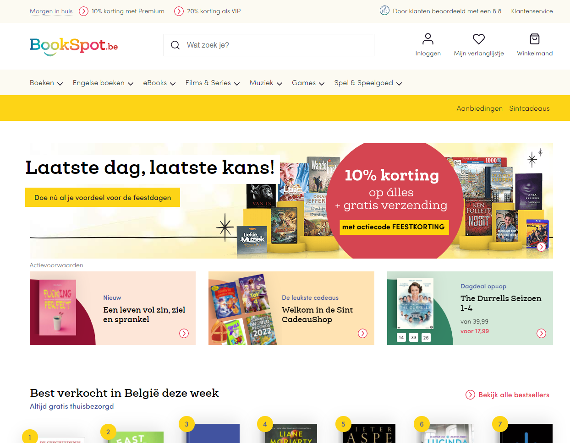Screen dimensions: 570x443
Task: Click arrow icon beside 20% korting als VIP
Action: pos(179,11)
